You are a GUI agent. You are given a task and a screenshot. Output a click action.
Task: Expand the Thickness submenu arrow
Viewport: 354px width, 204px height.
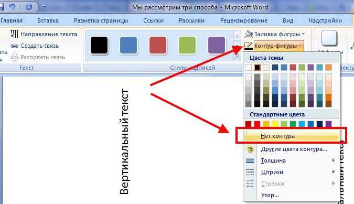tap(334, 160)
